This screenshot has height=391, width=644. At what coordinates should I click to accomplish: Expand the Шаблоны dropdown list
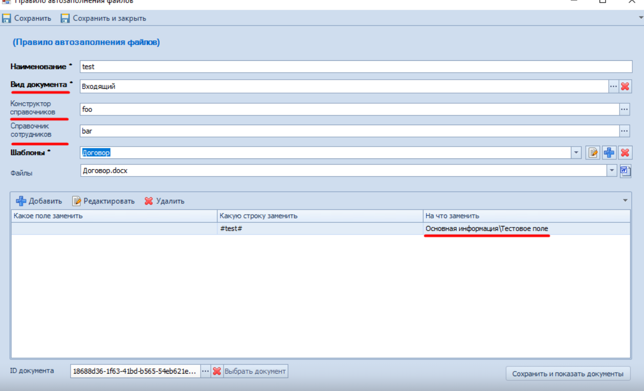click(x=576, y=152)
